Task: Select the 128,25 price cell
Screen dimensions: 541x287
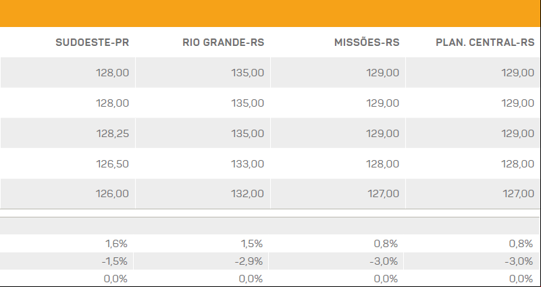Action: pyautogui.click(x=68, y=133)
